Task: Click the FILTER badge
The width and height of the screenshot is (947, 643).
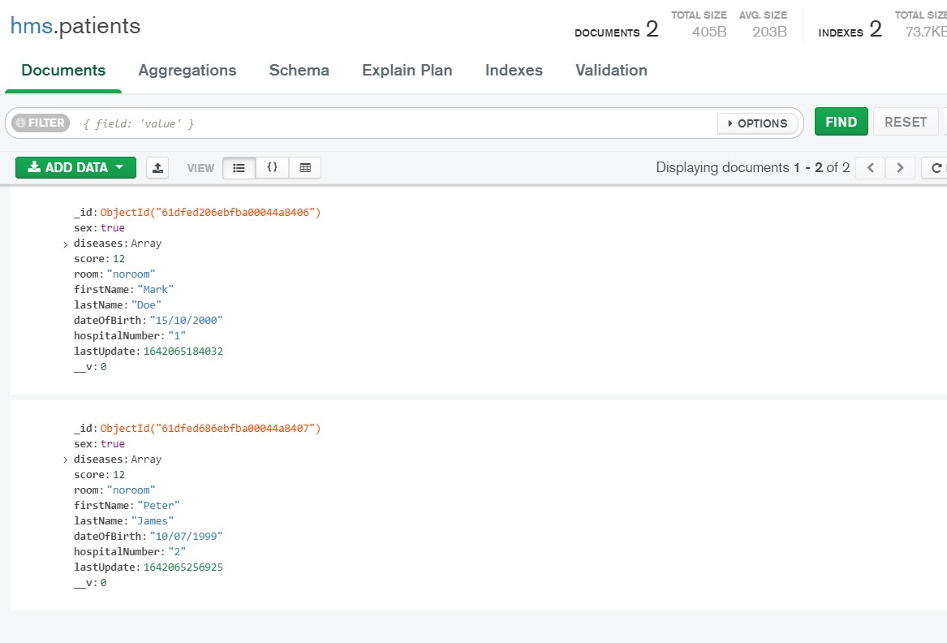Action: [39, 122]
